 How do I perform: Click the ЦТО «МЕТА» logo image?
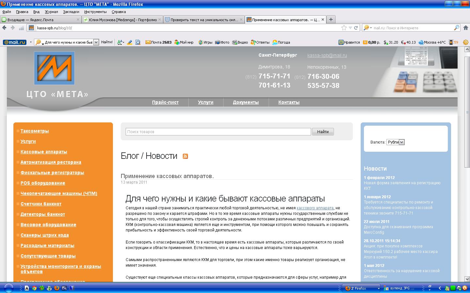54,68
